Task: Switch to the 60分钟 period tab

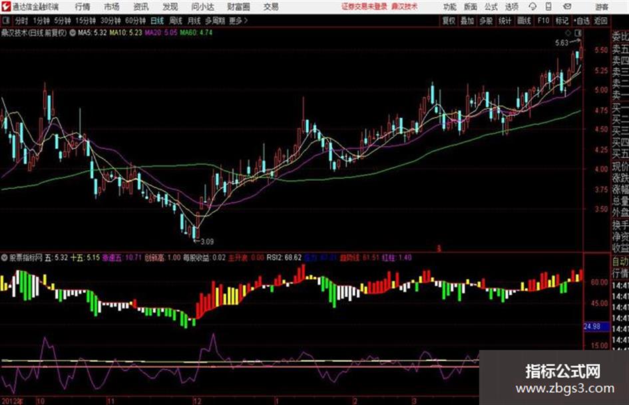Action: [135, 21]
